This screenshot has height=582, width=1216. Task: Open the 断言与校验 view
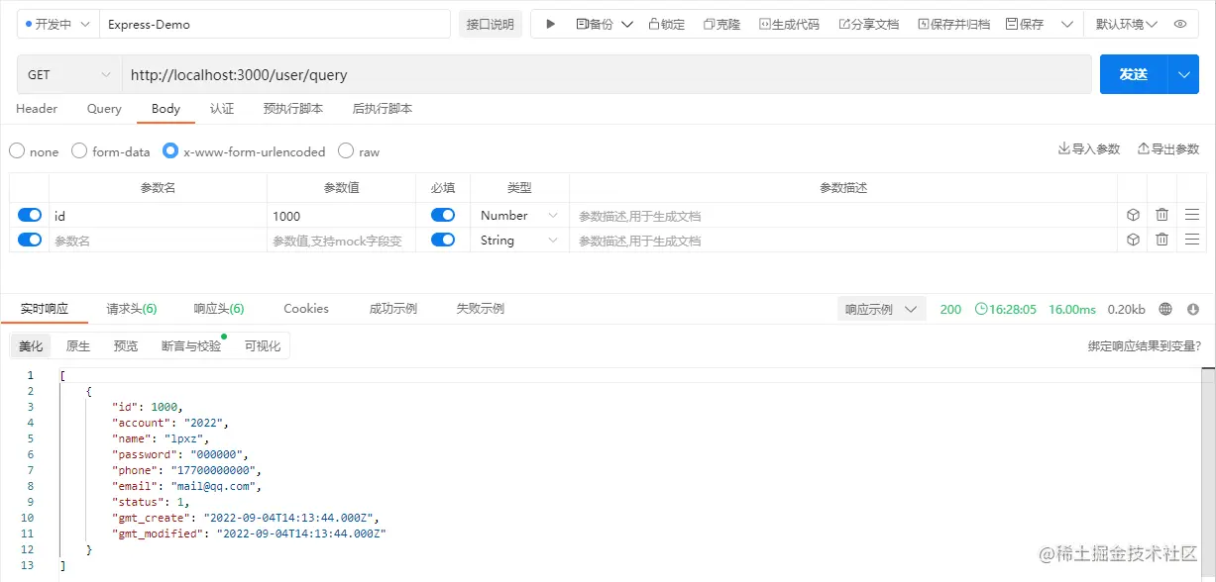[x=191, y=345]
